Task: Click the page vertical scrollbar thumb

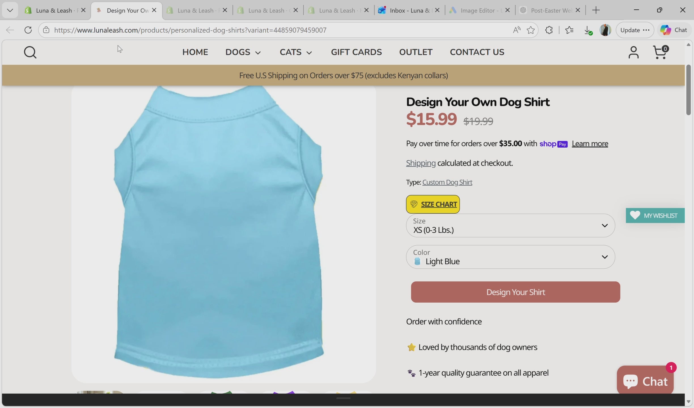Action: click(x=688, y=90)
